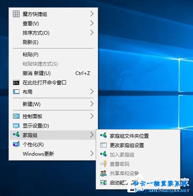Choose 在此处打开命令窗口 entry
193x196 pixels.
point(53,82)
